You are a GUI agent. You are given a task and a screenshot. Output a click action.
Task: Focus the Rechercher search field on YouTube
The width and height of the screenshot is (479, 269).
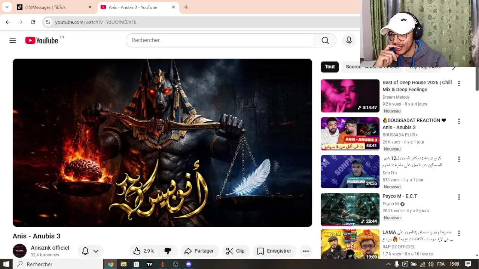tap(220, 40)
